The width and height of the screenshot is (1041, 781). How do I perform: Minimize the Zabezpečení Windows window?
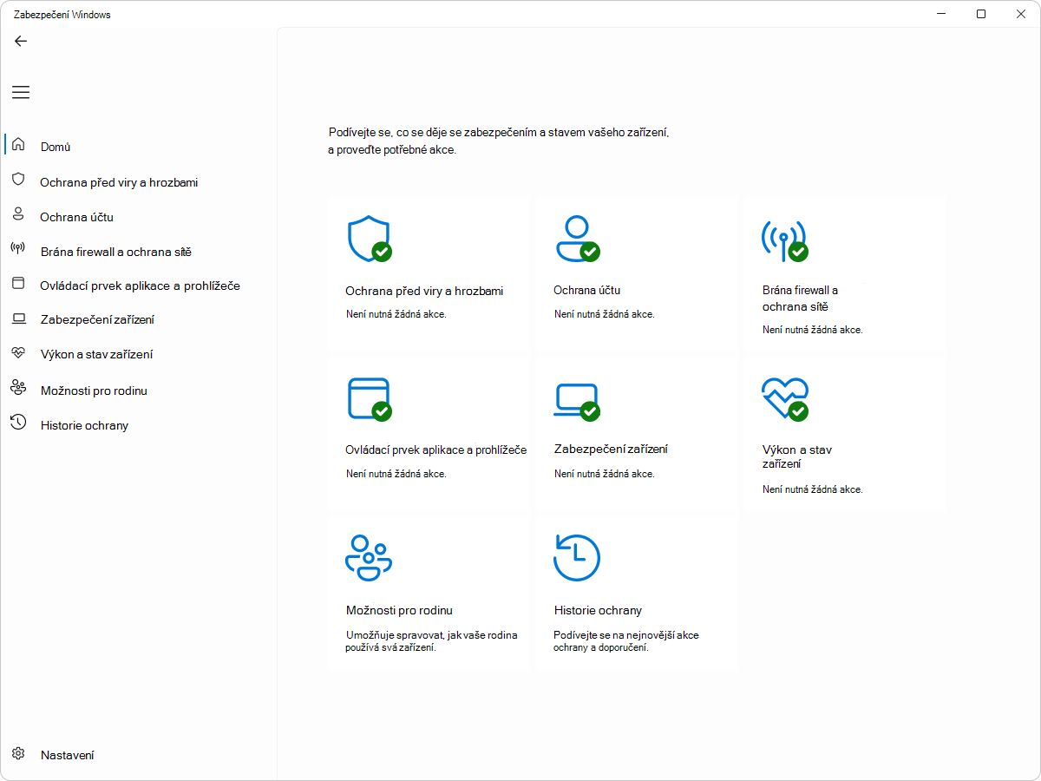pyautogui.click(x=941, y=14)
